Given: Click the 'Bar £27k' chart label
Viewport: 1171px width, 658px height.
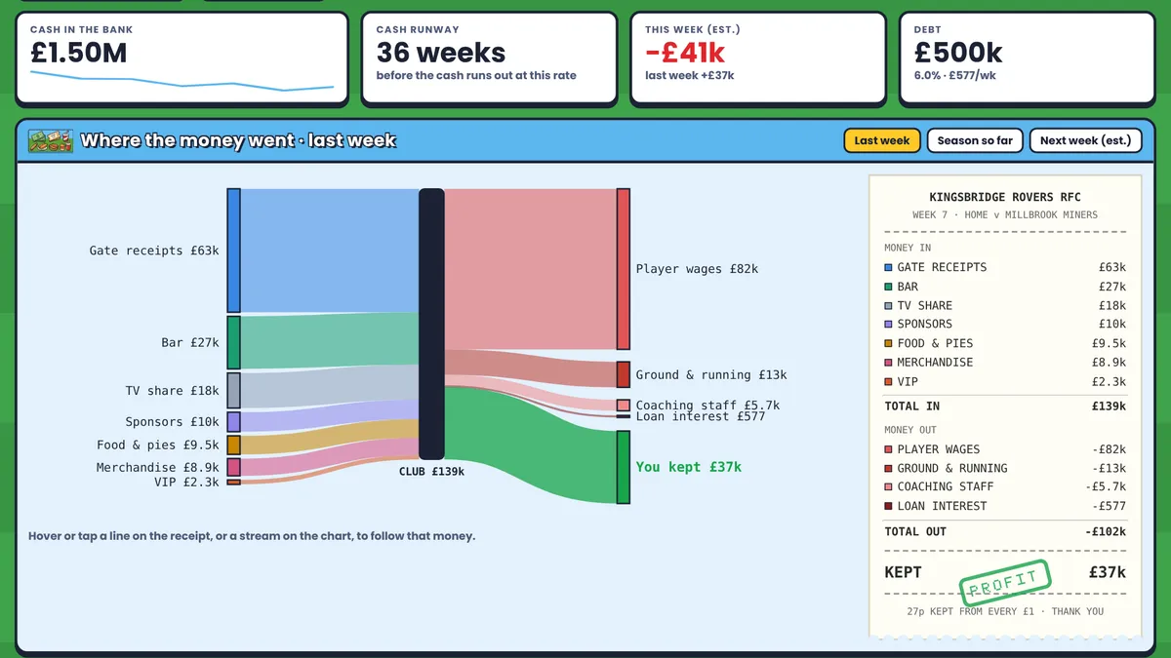Looking at the screenshot, I should tap(190, 342).
